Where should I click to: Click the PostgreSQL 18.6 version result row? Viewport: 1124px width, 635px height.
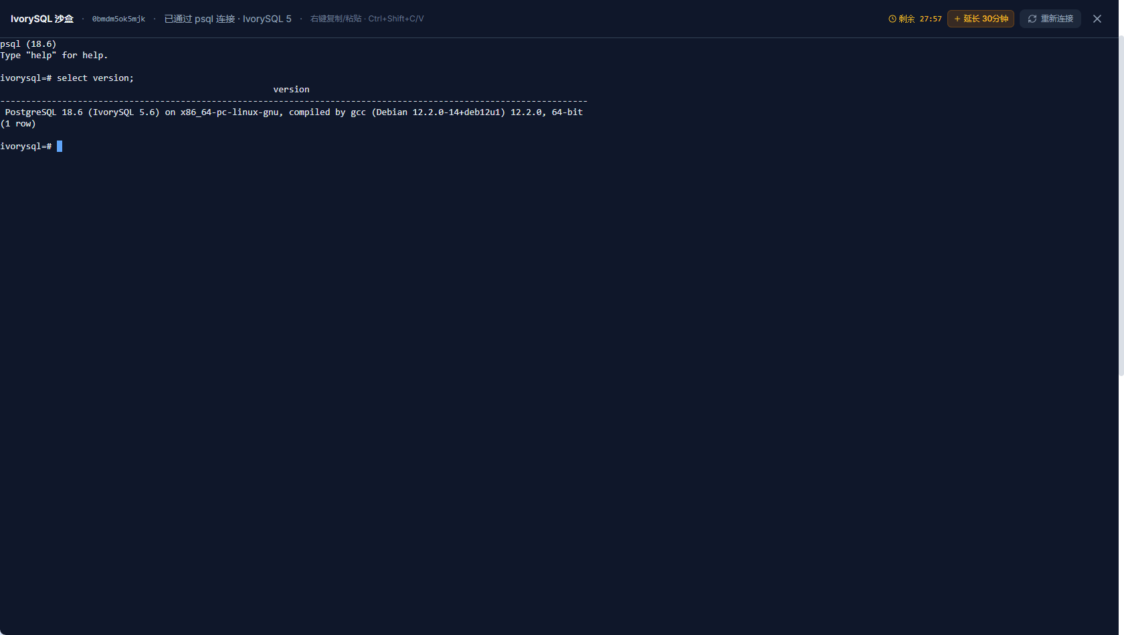click(294, 112)
